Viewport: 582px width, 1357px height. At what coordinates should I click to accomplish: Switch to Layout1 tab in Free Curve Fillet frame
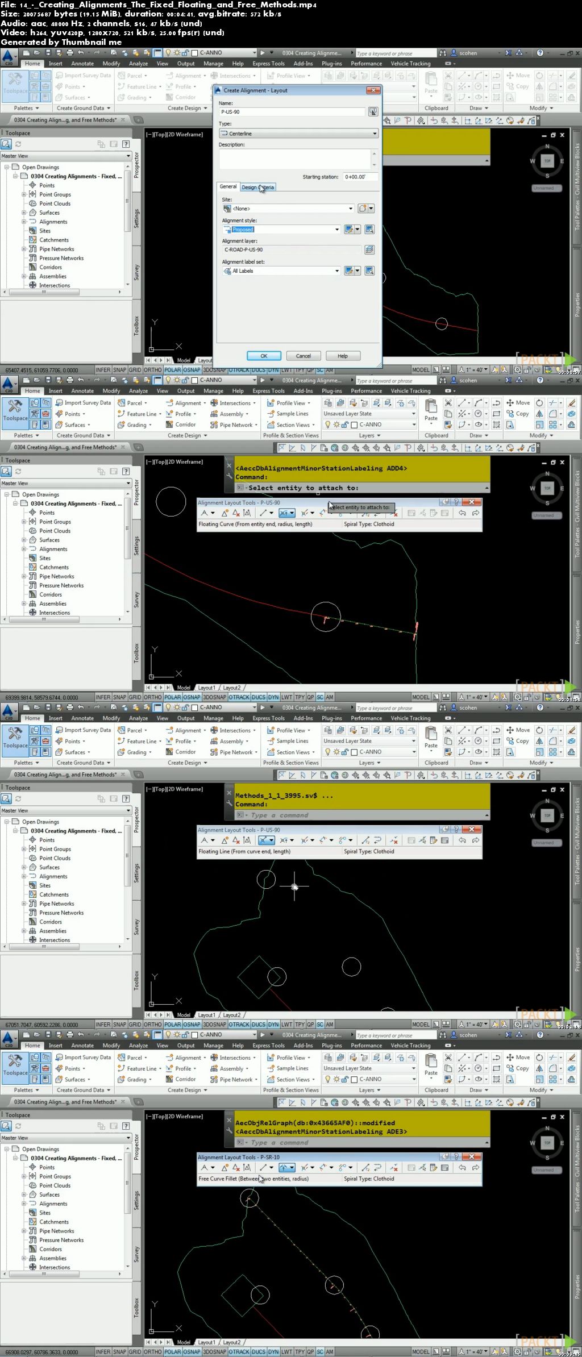(207, 1342)
